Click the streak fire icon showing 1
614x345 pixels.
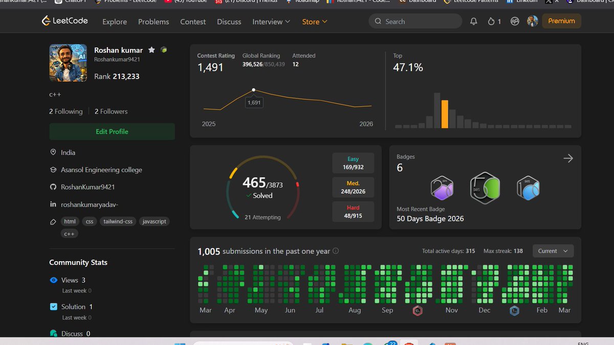492,21
